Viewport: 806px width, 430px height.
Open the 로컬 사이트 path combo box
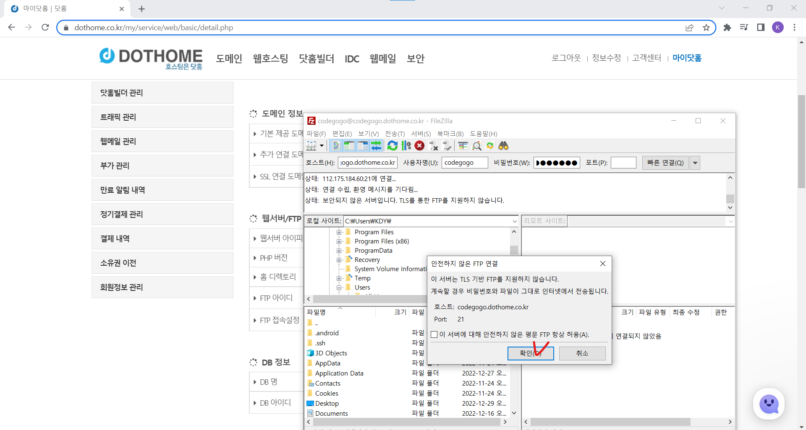point(431,221)
